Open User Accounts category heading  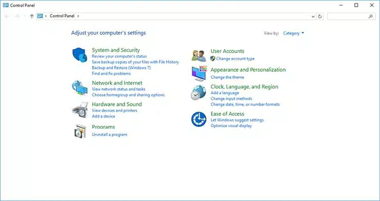pos(227,51)
